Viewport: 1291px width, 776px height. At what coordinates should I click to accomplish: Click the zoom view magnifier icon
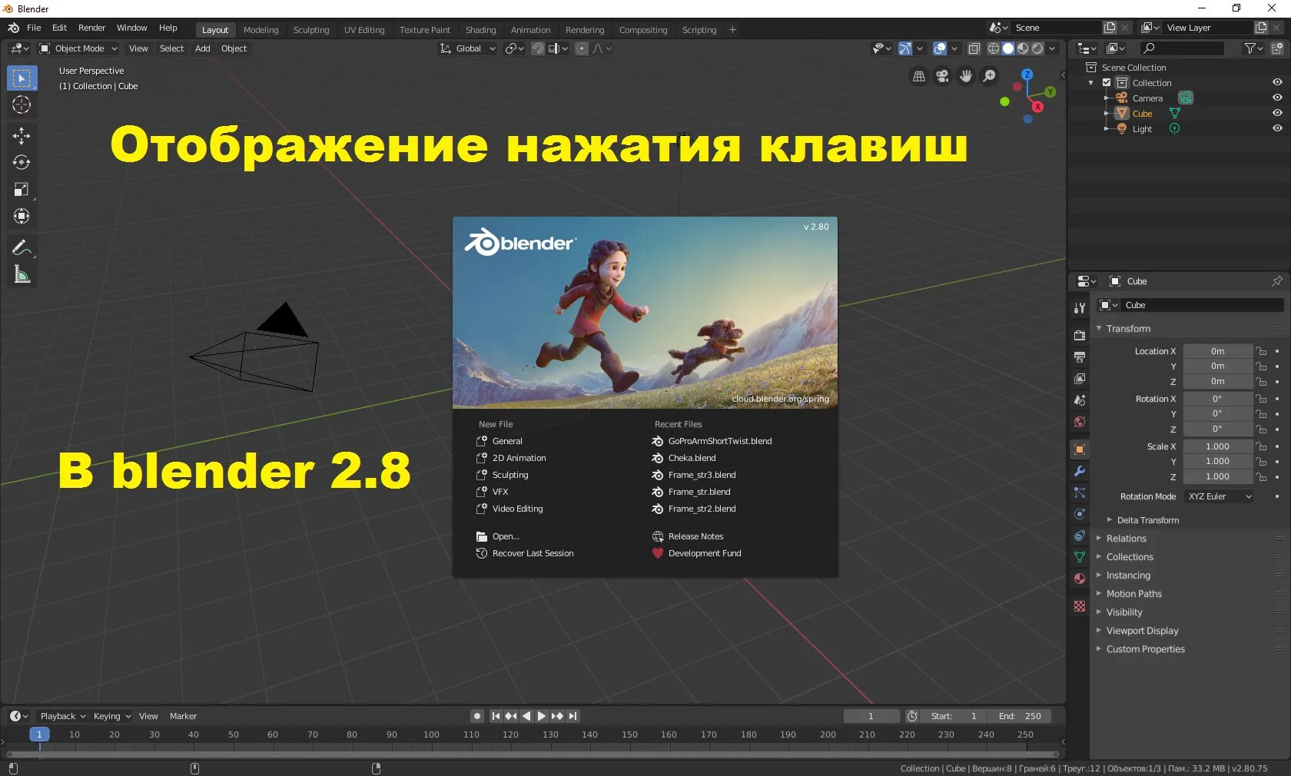click(990, 76)
